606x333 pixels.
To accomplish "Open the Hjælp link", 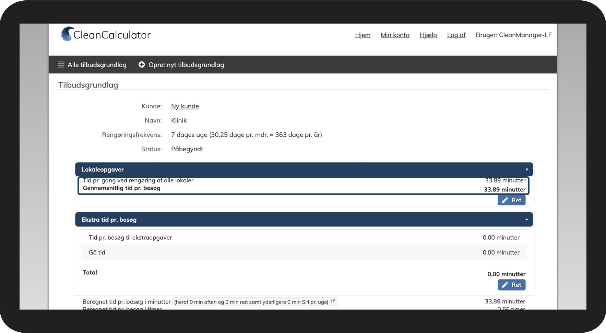I will 428,35.
